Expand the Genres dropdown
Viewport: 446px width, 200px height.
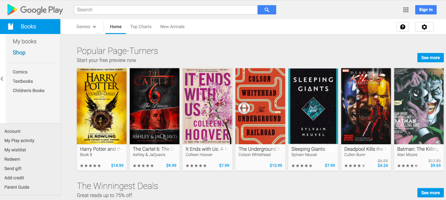(86, 27)
